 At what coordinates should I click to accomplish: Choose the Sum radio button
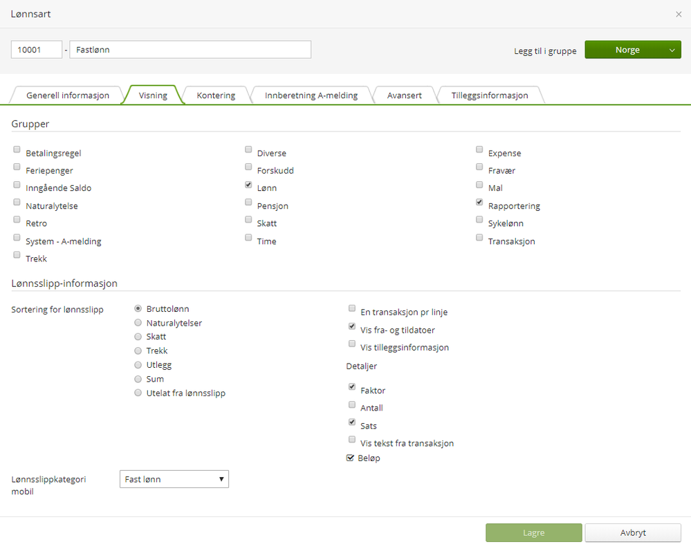coord(138,379)
